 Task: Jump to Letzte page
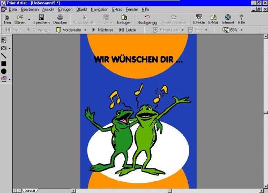(x=128, y=30)
